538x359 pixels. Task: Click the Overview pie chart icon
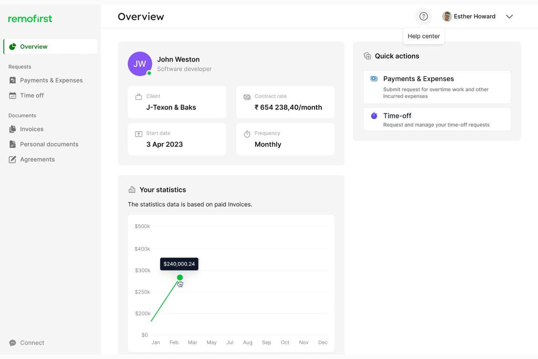[12, 47]
